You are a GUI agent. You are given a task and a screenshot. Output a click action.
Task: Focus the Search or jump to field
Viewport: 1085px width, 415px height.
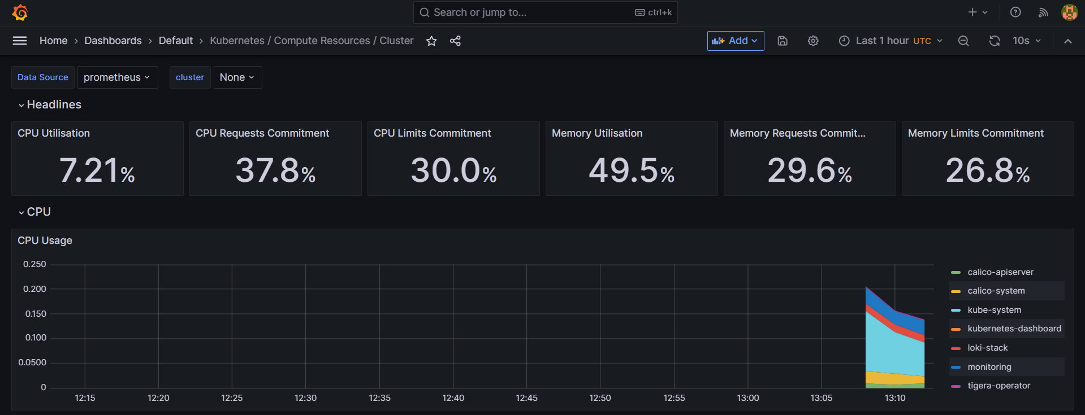click(x=545, y=12)
